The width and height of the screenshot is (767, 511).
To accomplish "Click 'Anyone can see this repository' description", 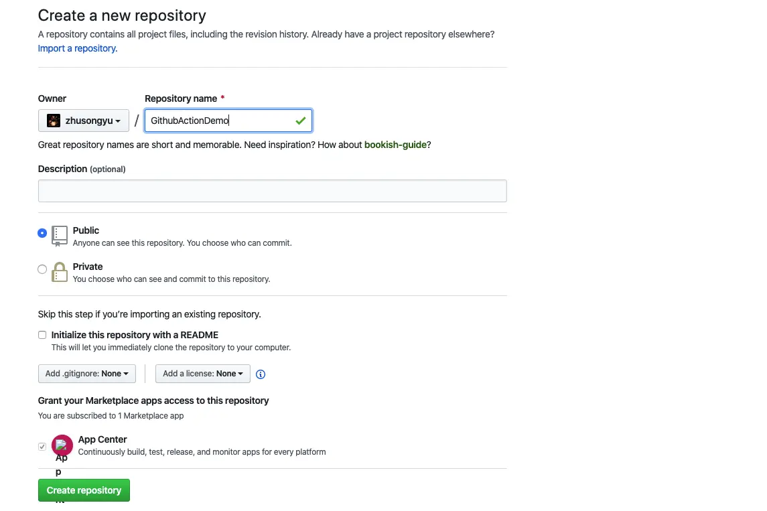I will coord(182,243).
